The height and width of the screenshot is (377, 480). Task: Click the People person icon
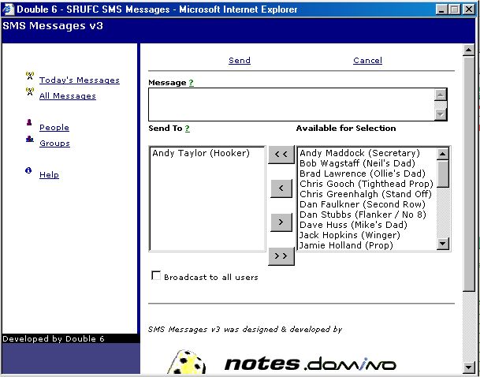(x=29, y=122)
